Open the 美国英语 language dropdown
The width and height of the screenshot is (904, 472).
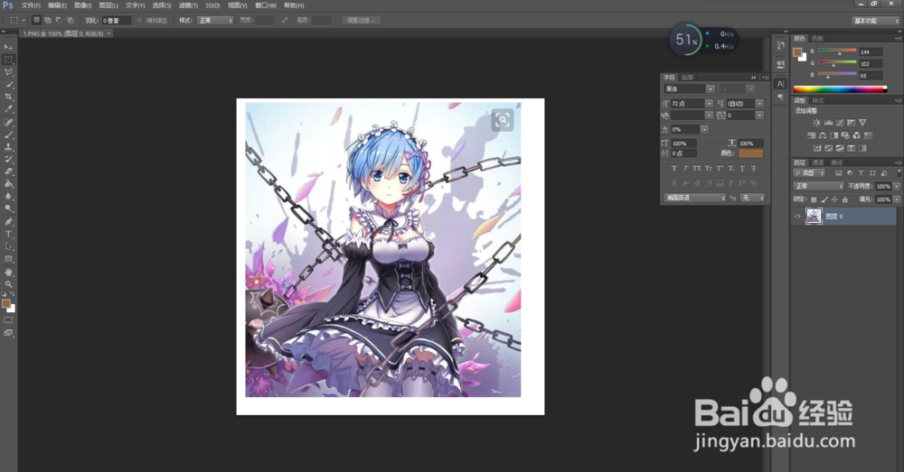click(x=694, y=198)
